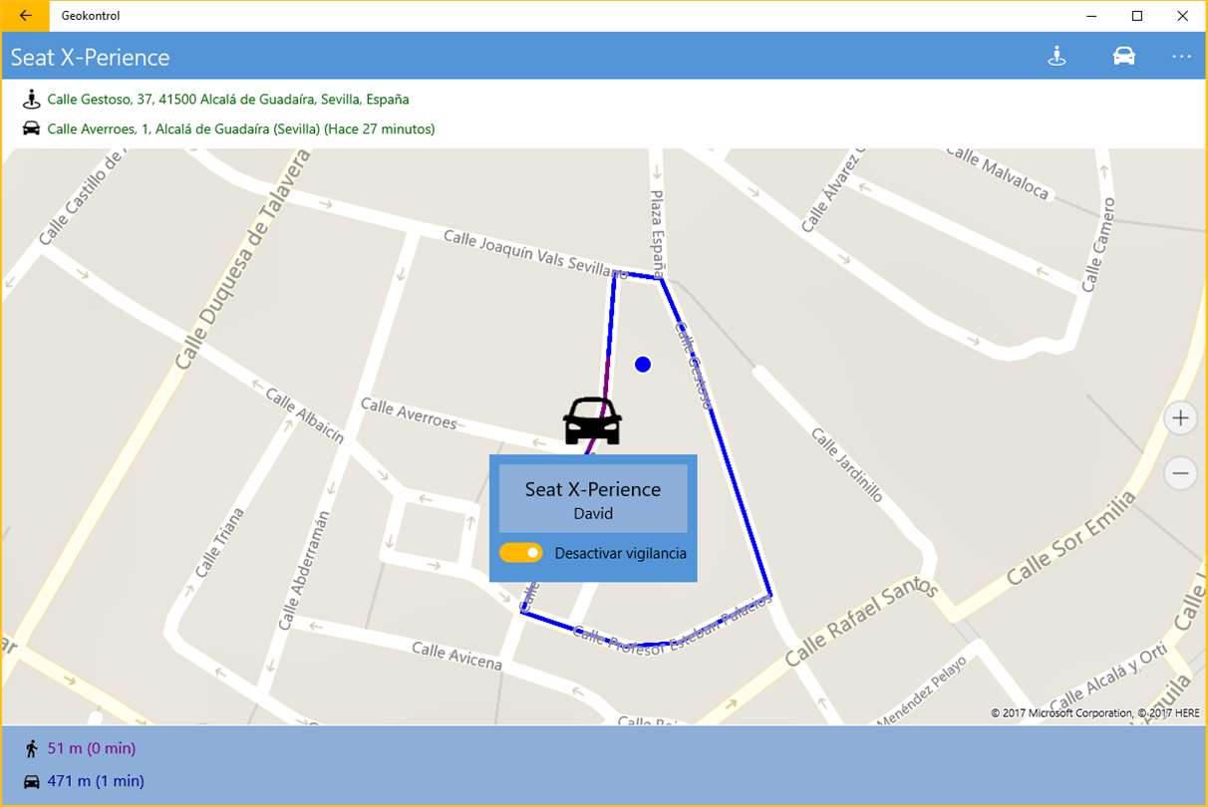Select the black car marker on the map
The image size is (1208, 807).
point(592,420)
